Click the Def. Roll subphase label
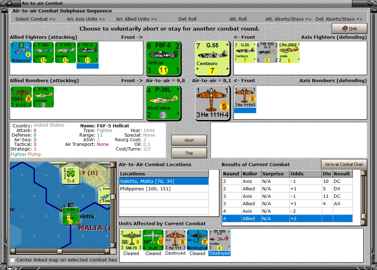This screenshot has height=270, width=377. pos(187,19)
